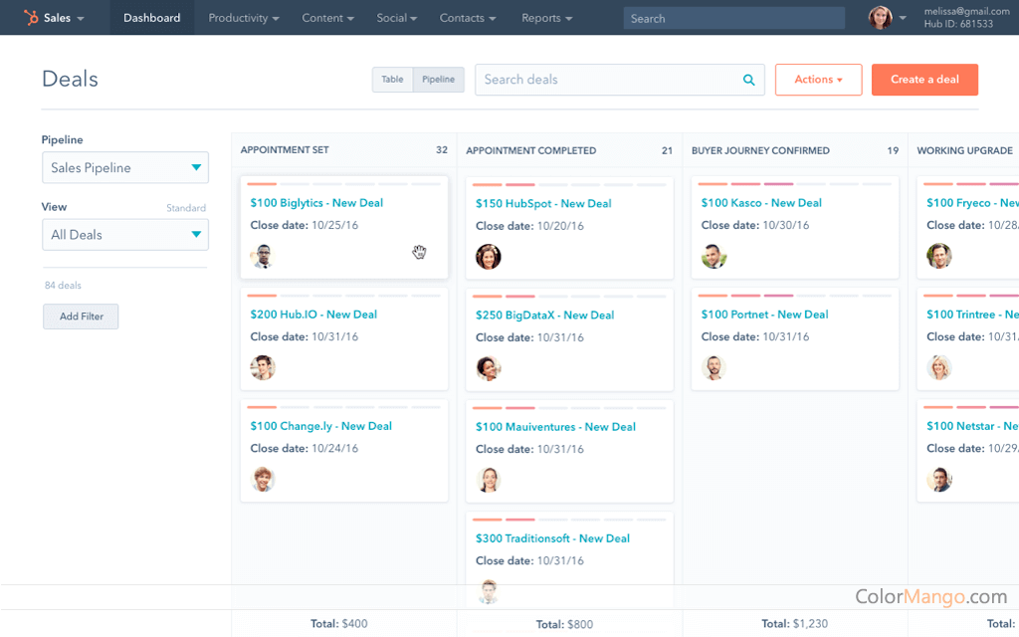Screen dimensions: 1019x637
Task: Open the $100 Fryeco deal link
Action: [972, 203]
